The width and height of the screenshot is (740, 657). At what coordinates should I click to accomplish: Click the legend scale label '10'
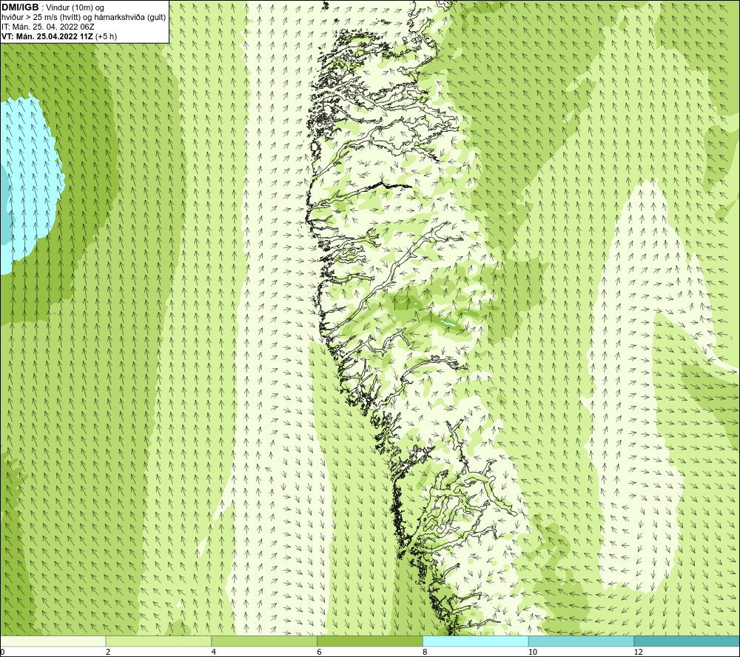coord(532,653)
